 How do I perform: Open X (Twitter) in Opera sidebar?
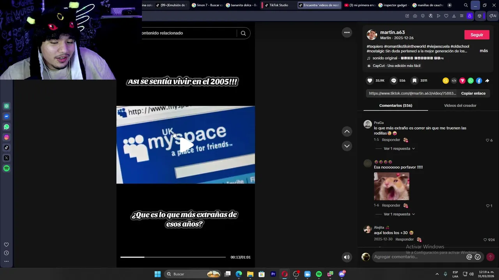7,158
